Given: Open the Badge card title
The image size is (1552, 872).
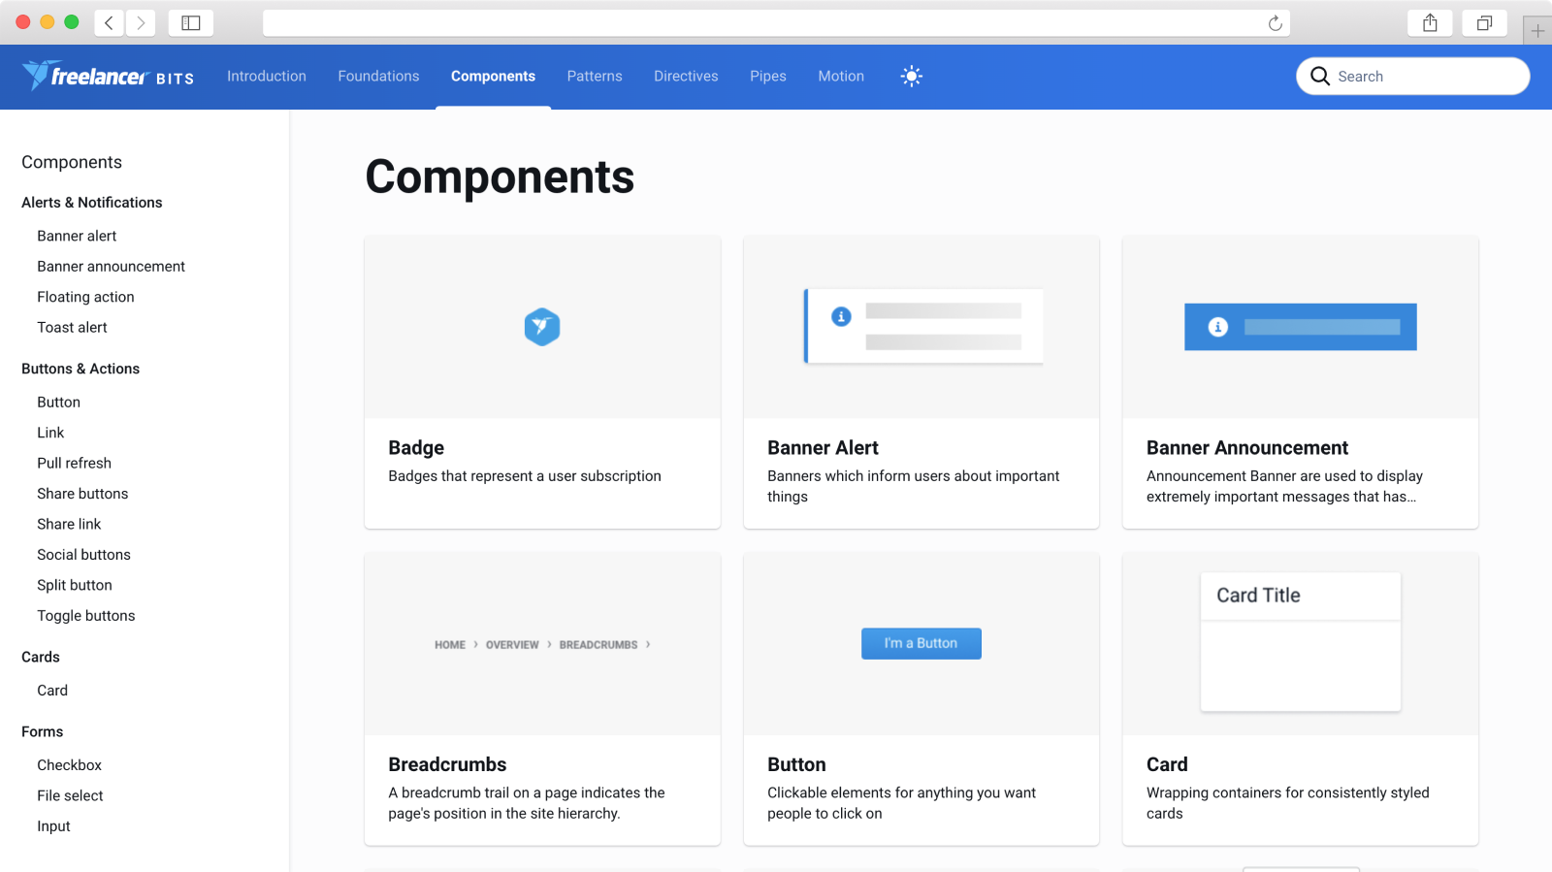Looking at the screenshot, I should 416,447.
